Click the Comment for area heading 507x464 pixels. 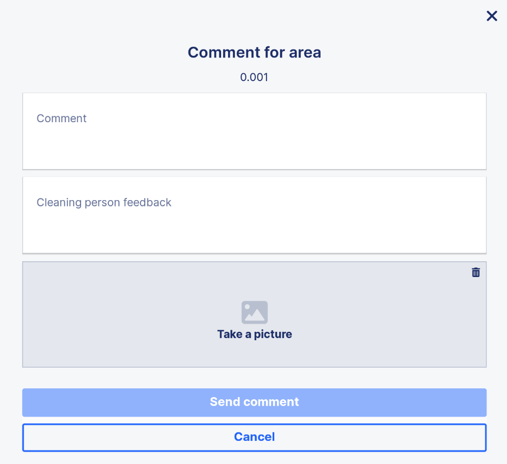click(254, 53)
